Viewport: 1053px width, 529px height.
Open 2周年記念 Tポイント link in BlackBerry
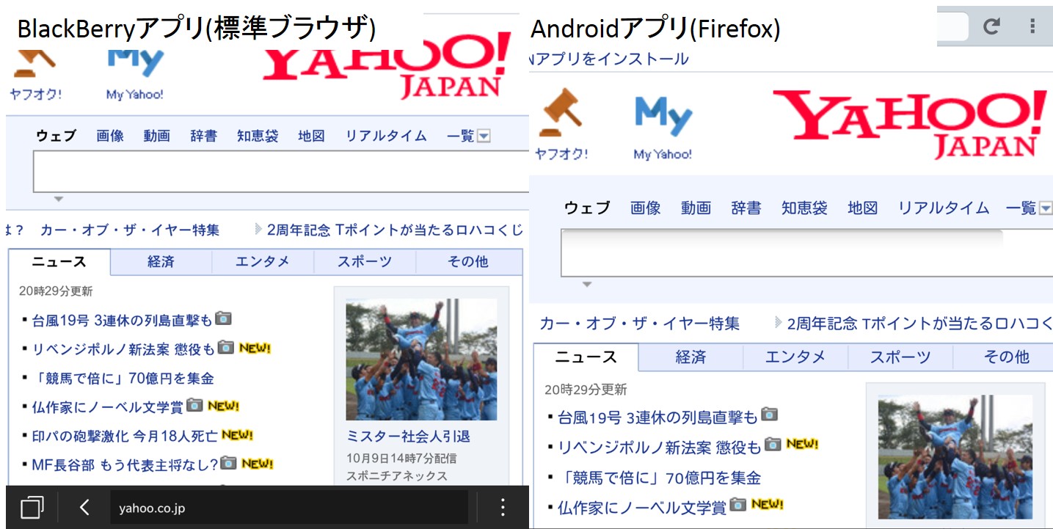395,230
